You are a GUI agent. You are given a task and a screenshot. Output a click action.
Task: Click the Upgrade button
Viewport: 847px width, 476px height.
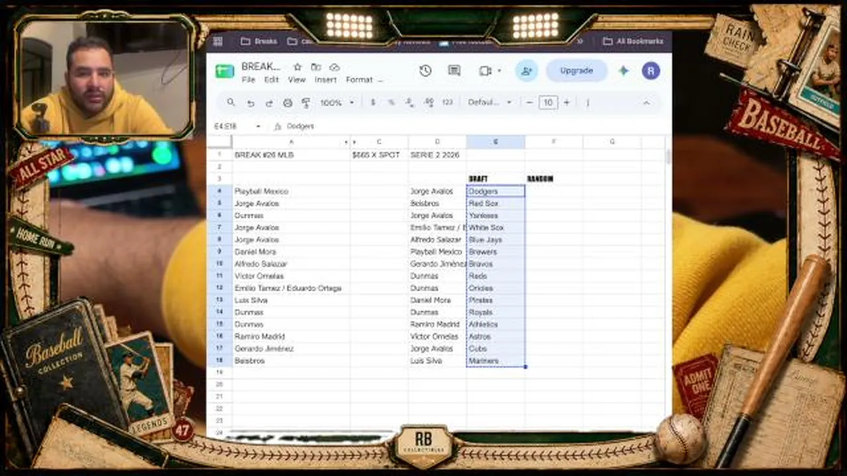point(576,71)
